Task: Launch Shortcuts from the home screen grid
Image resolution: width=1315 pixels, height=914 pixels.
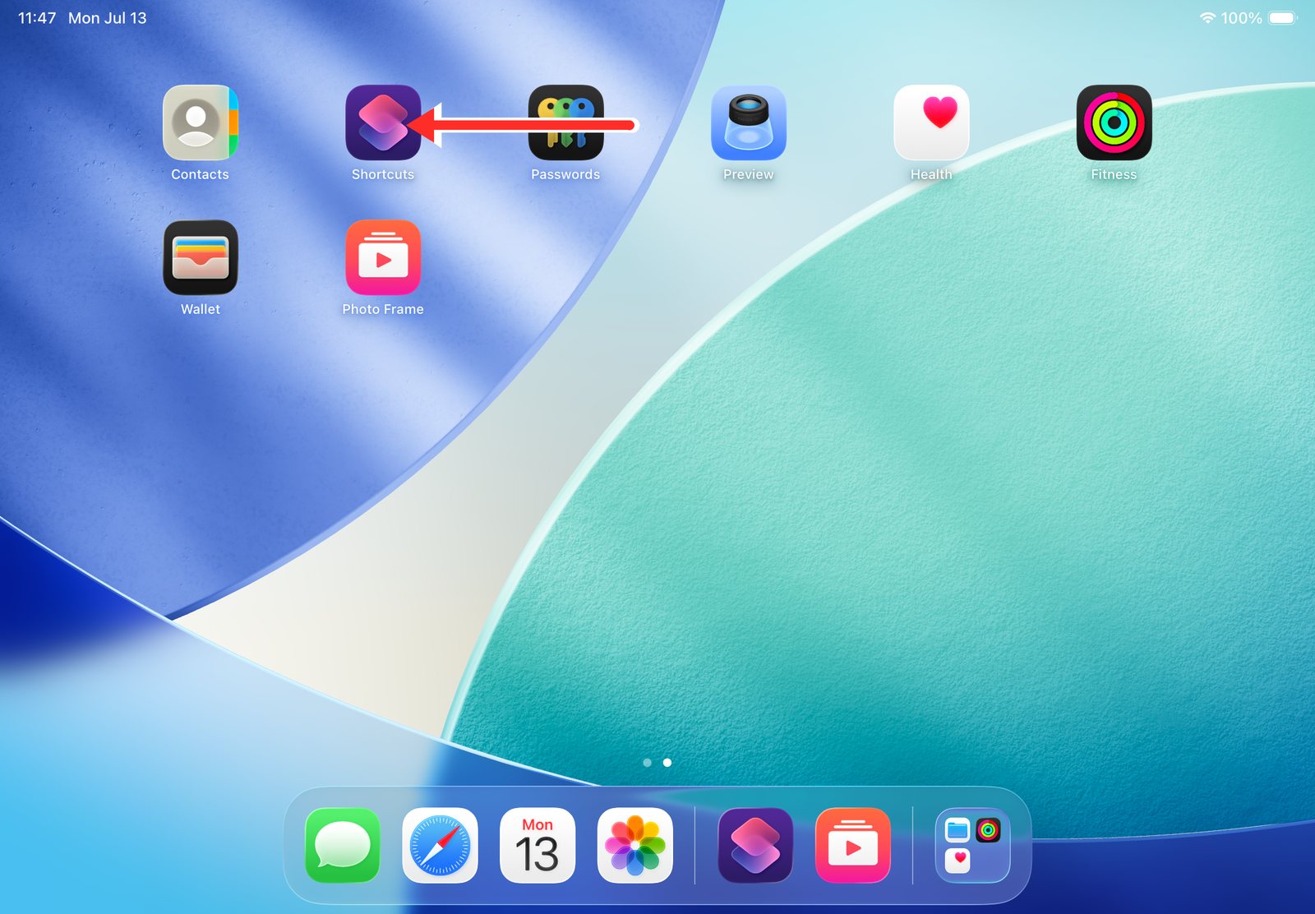Action: pos(383,122)
